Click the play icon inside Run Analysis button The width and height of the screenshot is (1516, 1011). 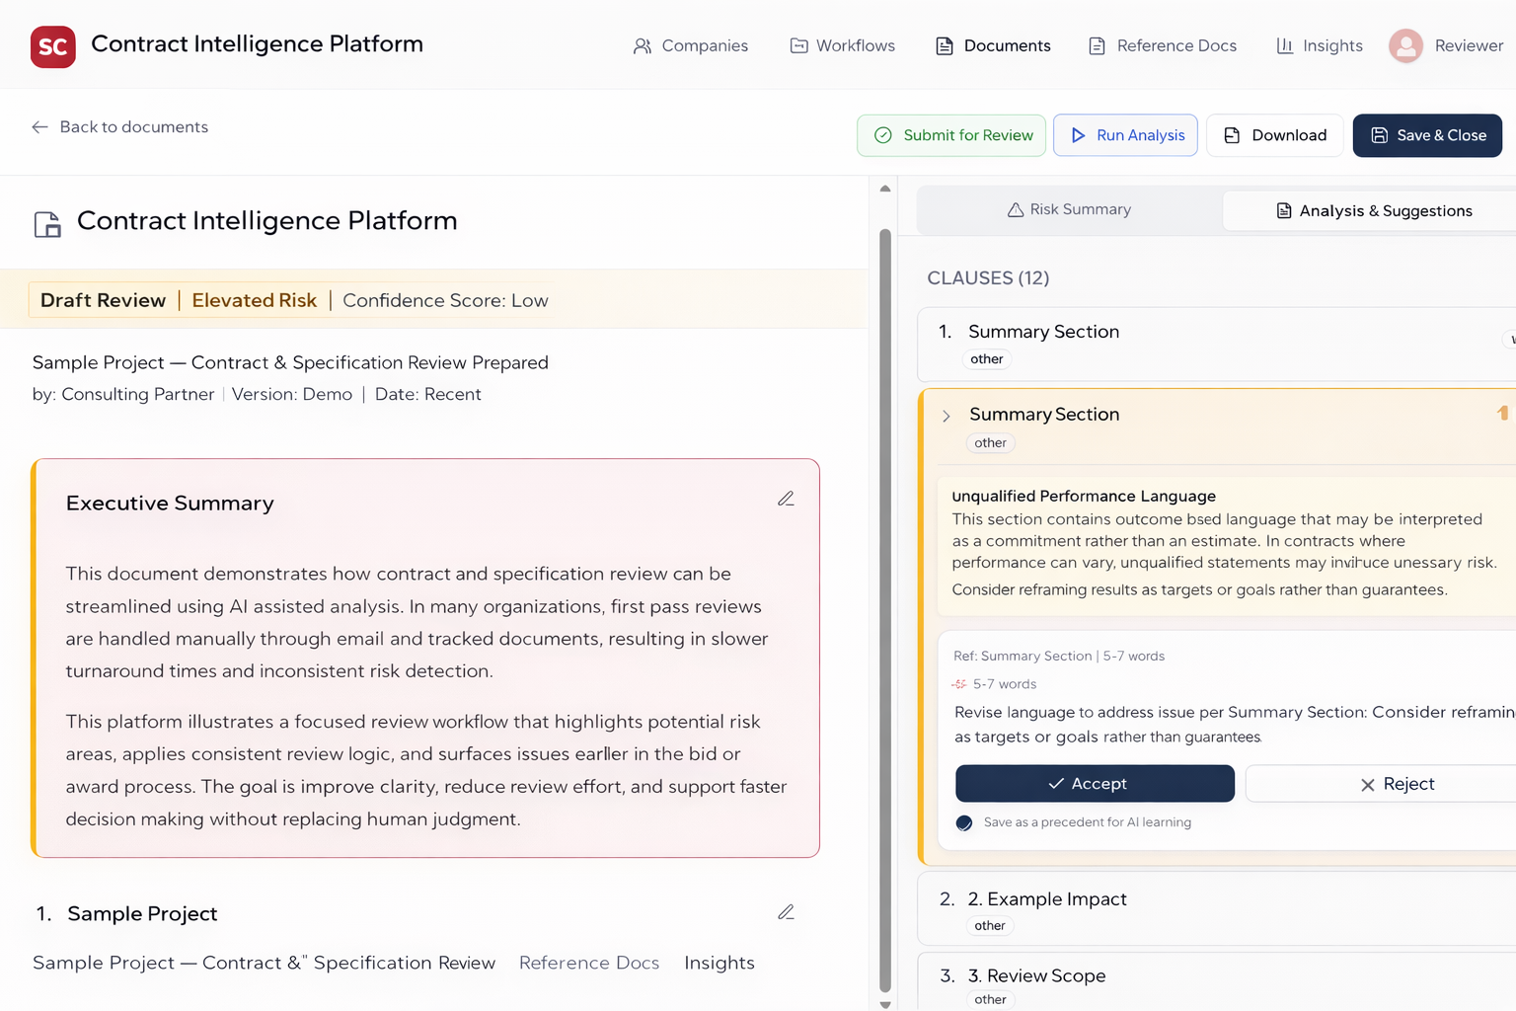(1078, 135)
